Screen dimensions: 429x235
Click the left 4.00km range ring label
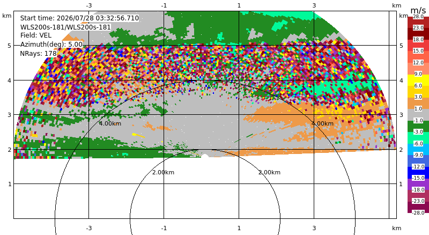(x=110, y=123)
